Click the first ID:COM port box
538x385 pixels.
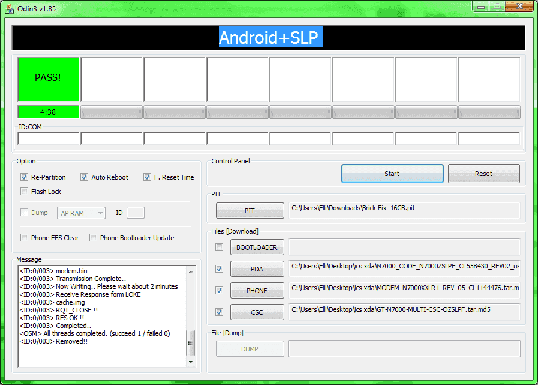pos(49,138)
